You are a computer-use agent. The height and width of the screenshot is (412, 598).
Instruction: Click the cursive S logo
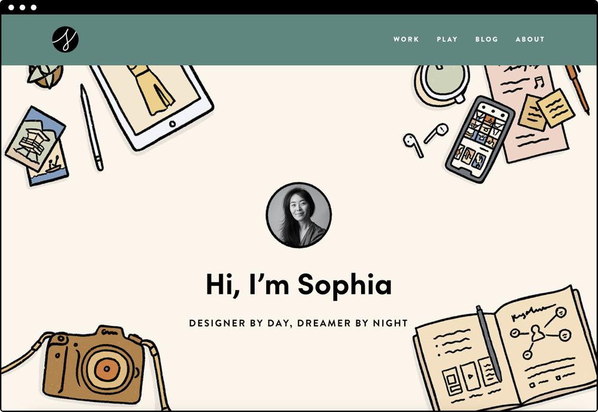tap(65, 39)
